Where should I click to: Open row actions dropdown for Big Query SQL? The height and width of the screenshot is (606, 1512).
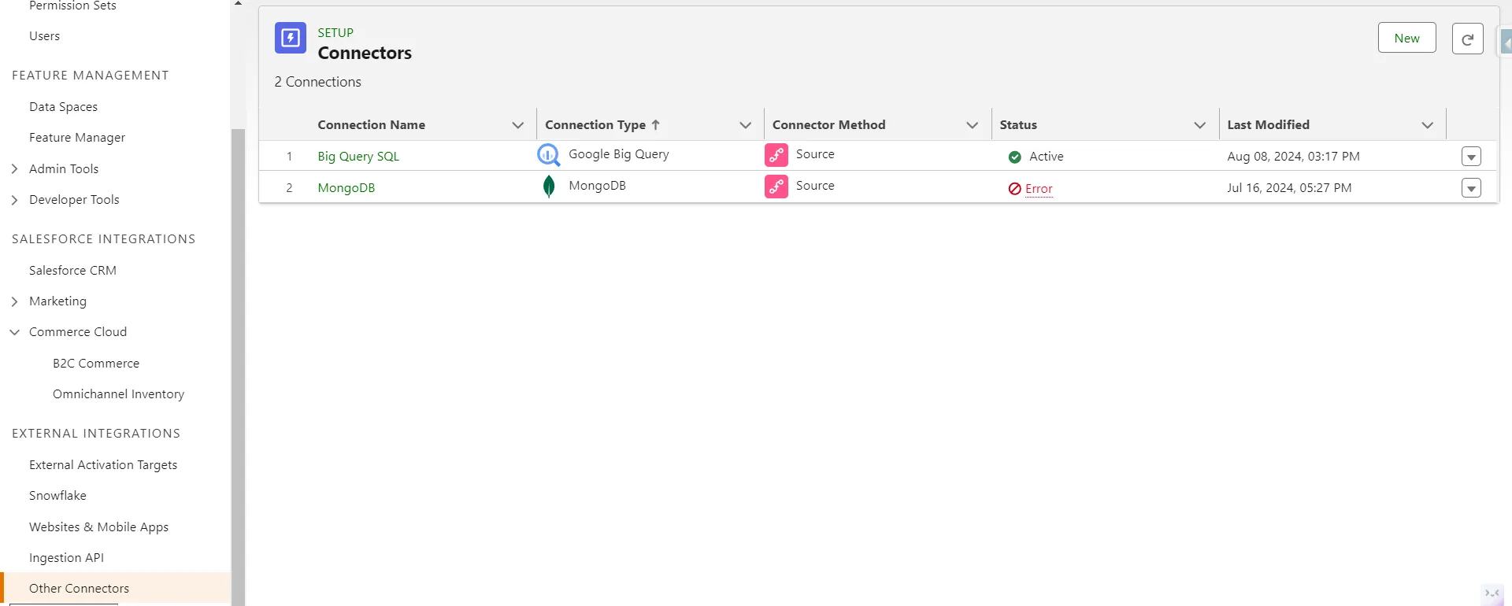(x=1470, y=157)
